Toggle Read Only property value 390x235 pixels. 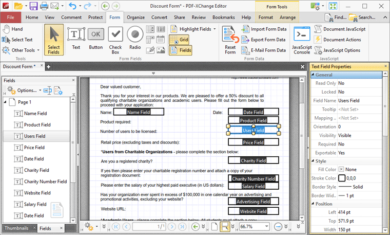359,83
